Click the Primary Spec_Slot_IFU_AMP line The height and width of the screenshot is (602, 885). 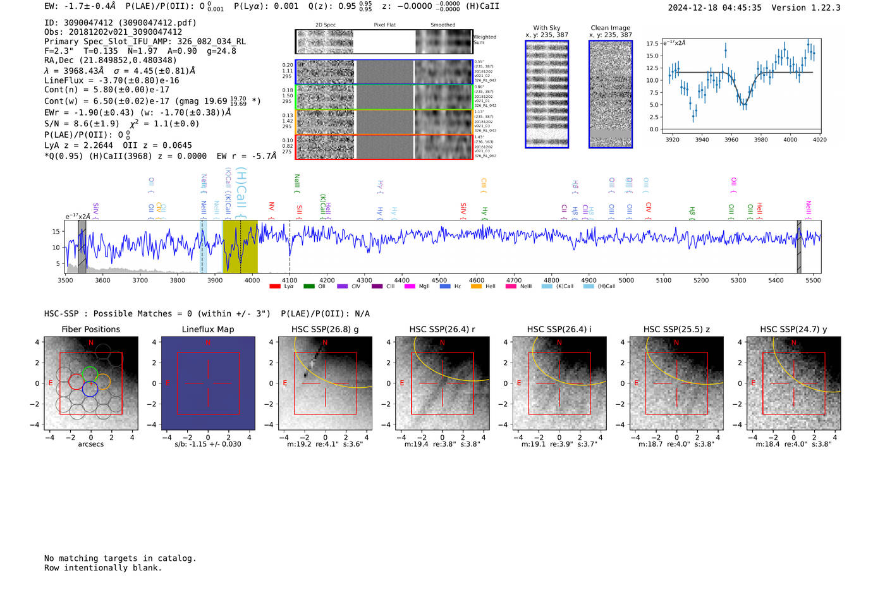pyautogui.click(x=145, y=41)
